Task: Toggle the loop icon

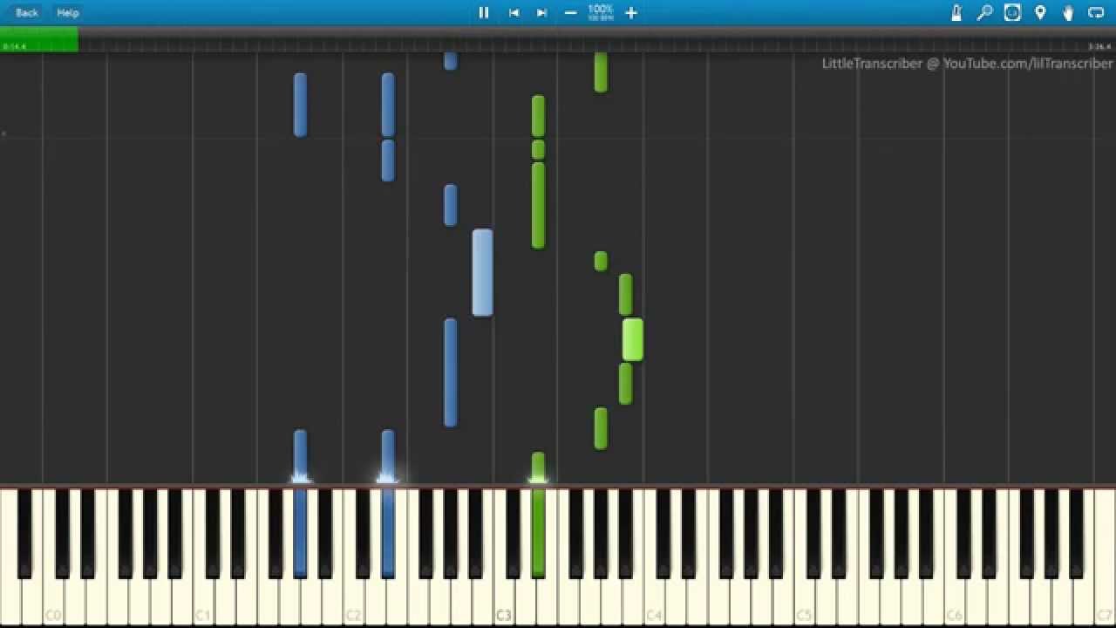Action: tap(1096, 12)
